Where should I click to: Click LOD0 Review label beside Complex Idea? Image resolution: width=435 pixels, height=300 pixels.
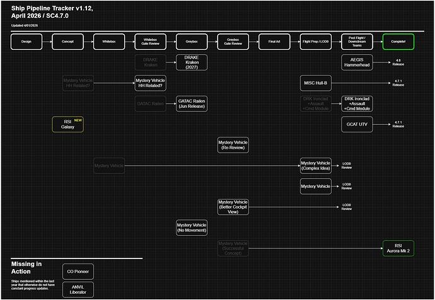coord(347,166)
